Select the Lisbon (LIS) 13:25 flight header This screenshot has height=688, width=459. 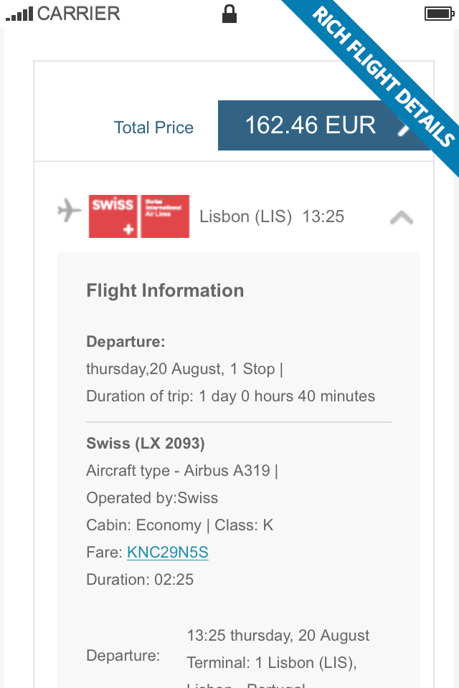pyautogui.click(x=272, y=216)
